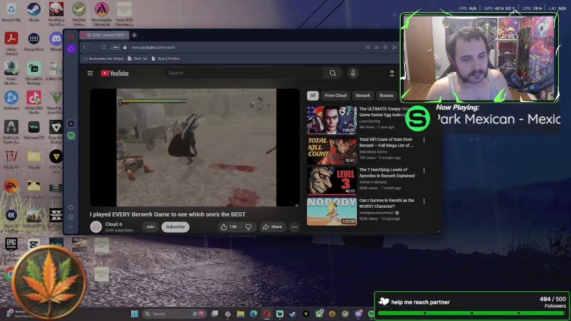Open the Opera menu logo button
This screenshot has height=321, width=571.
coord(71,37)
